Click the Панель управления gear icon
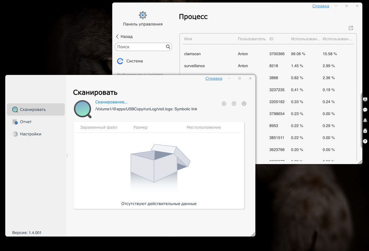 [x=143, y=15]
